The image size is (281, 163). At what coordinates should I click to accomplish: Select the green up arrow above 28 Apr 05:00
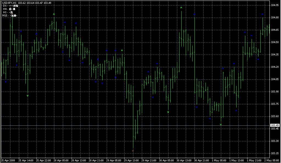click(x=54, y=14)
